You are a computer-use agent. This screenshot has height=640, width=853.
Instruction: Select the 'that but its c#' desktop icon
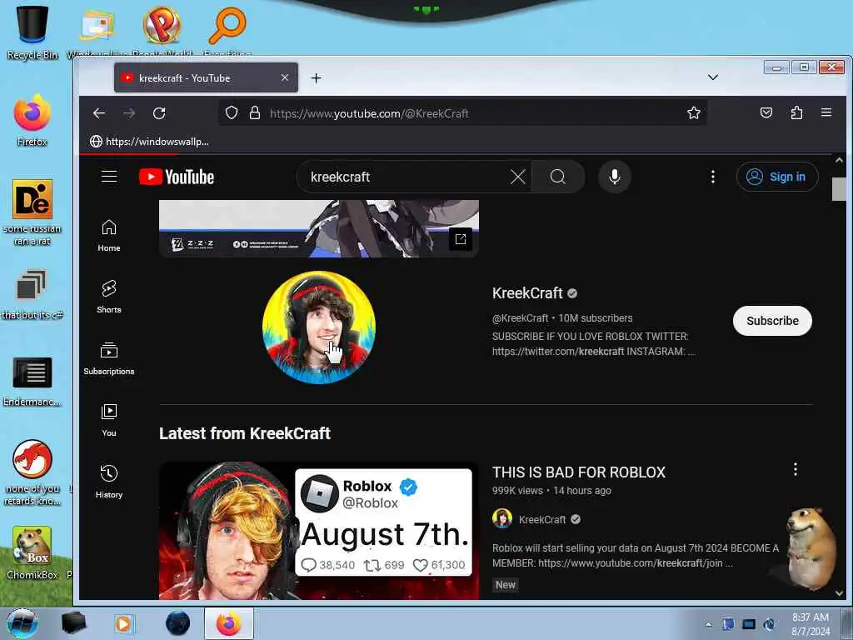click(x=32, y=294)
